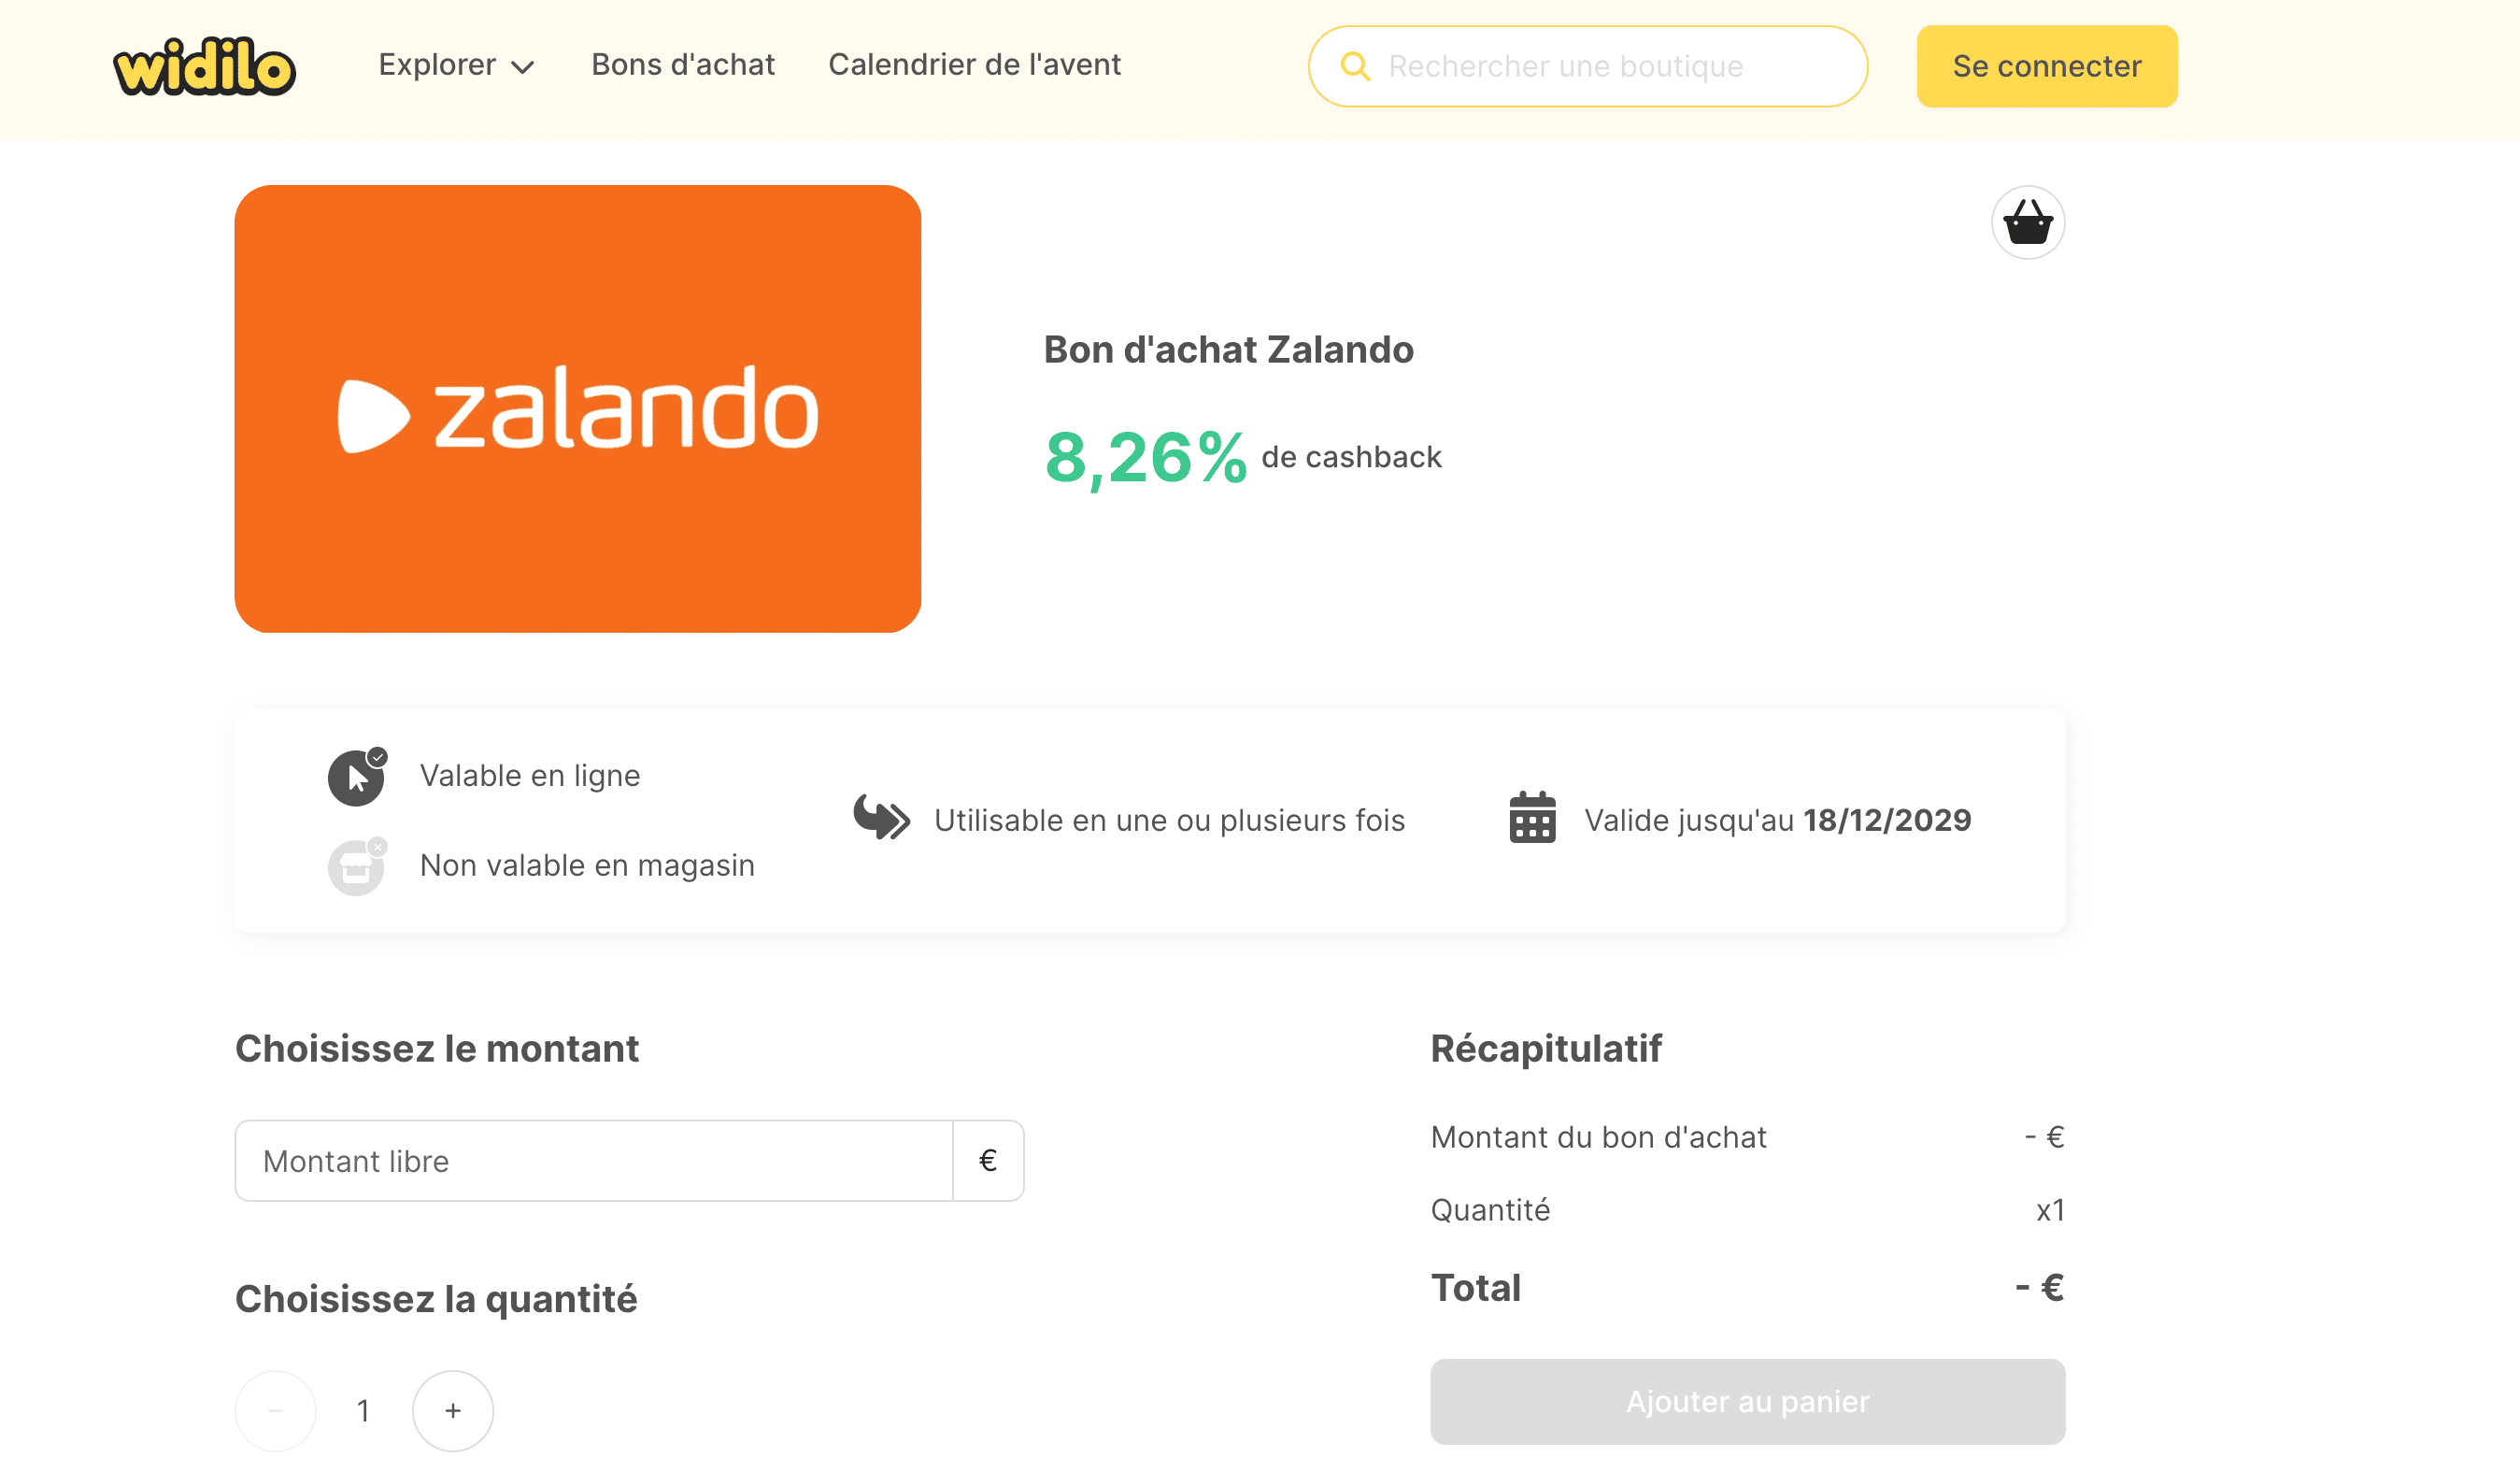Click the Widilo logo
Image resolution: width=2520 pixels, height=1471 pixels.
click(204, 66)
